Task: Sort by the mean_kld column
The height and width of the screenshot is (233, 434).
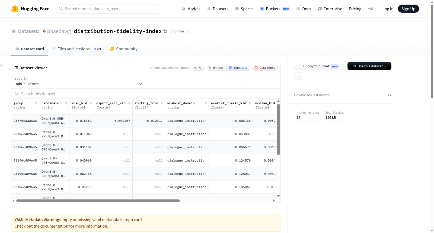Action: tap(91, 103)
